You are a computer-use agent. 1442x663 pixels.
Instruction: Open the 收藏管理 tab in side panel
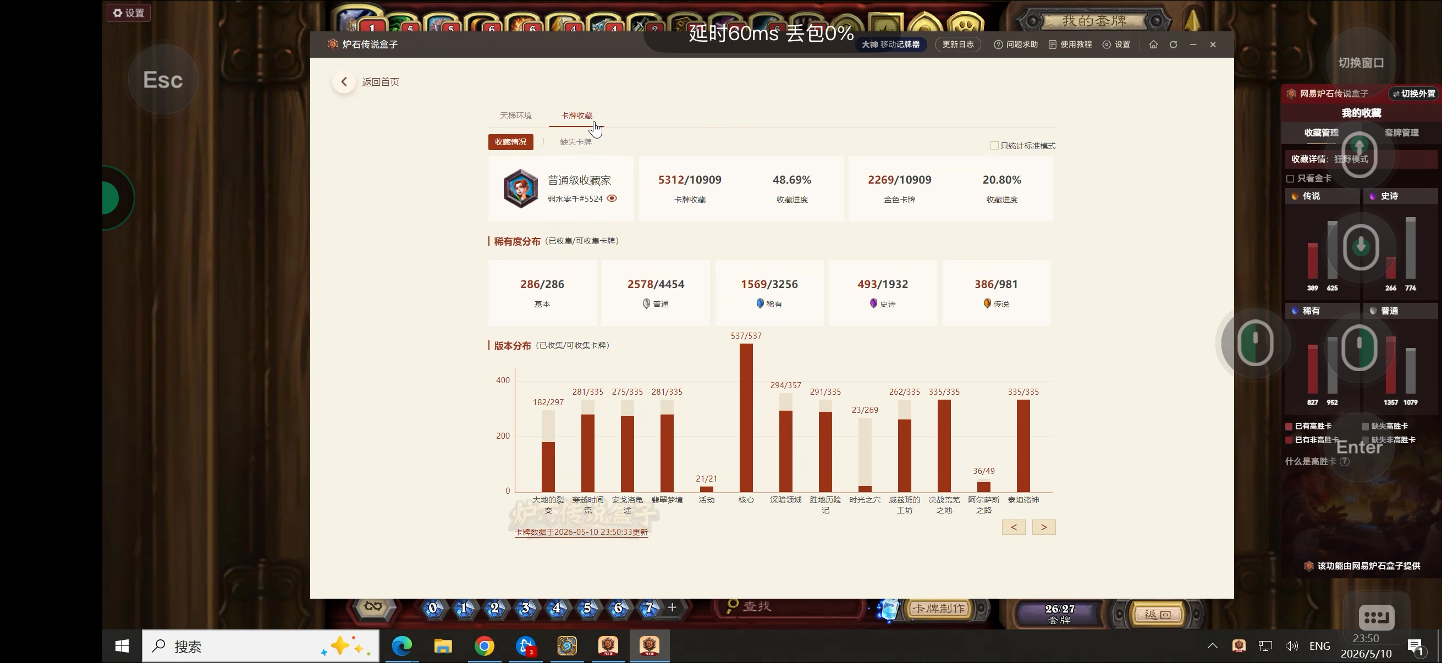1321,132
